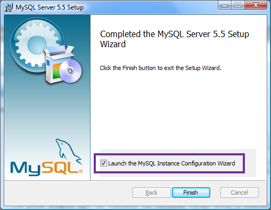The height and width of the screenshot is (210, 271).
Task: Click the 'Completed the MySQL Server 5.5 Setup Wizard' heading
Action: click(175, 39)
